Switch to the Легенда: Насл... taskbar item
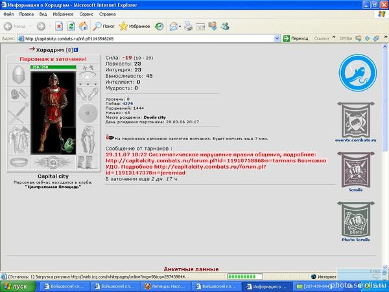The width and height of the screenshot is (389, 292). pos(165,287)
